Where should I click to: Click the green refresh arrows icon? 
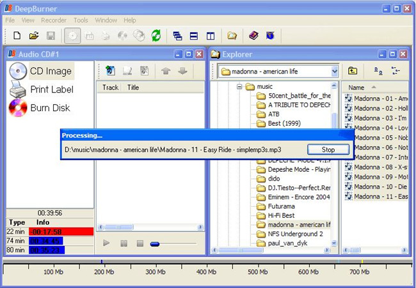pos(156,36)
